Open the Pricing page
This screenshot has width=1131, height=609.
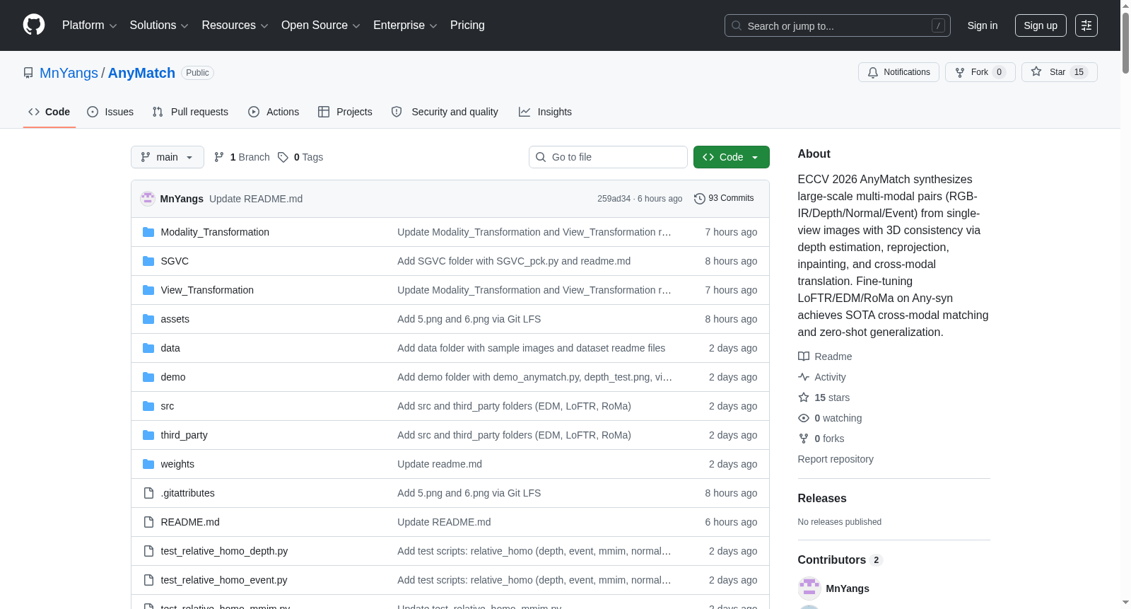(467, 25)
